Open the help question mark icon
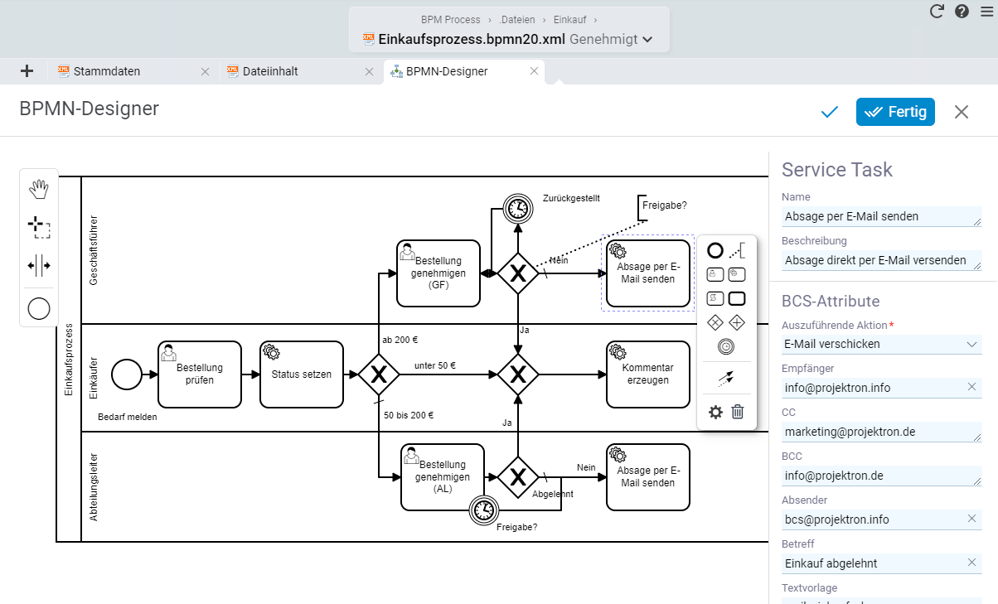The height and width of the screenshot is (604, 998). 962,12
